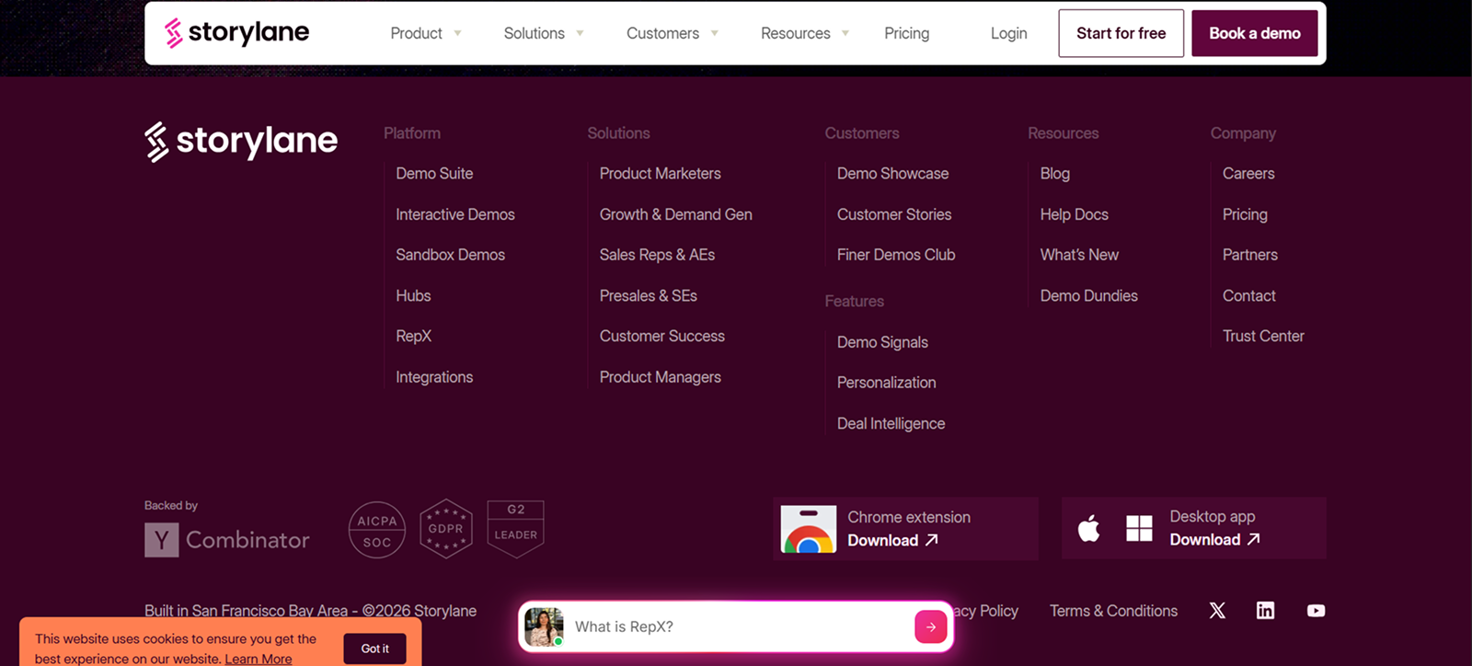Open the YouTube social icon
Viewport: 1472px width, 666px height.
(x=1316, y=611)
